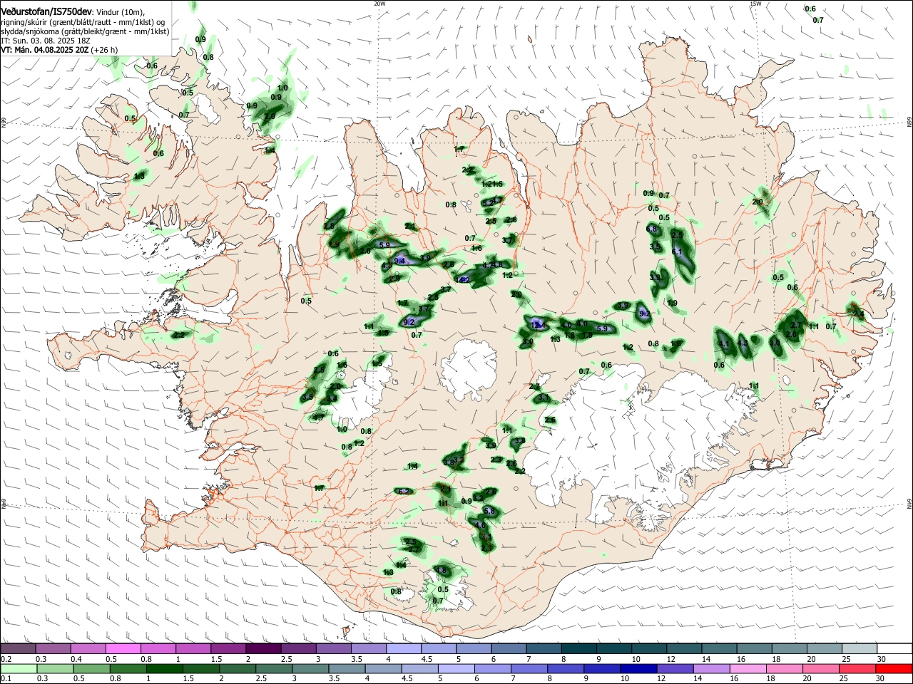Screen dimensions: 913x684
Task: Click the 'IT: Sun. 03. 08. 2025 18Z' line
Action: pos(45,41)
